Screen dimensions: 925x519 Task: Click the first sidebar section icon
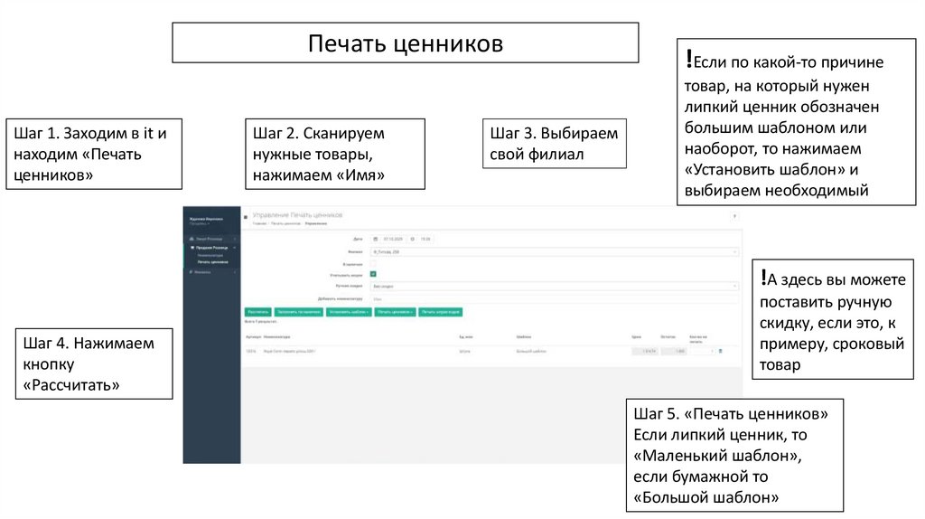pyautogui.click(x=192, y=239)
